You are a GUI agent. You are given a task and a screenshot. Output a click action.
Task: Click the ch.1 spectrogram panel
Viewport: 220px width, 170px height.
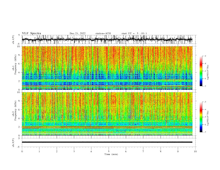[107, 68]
